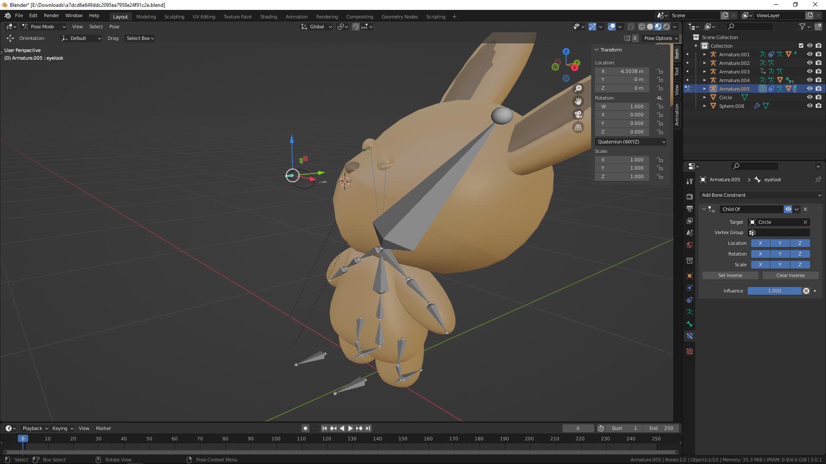
Task: Collapse the Transform panel
Action: (x=597, y=50)
